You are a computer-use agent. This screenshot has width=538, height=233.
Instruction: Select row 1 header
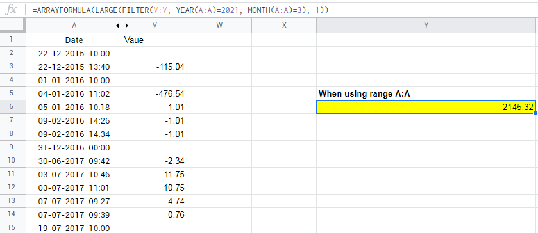coord(13,40)
